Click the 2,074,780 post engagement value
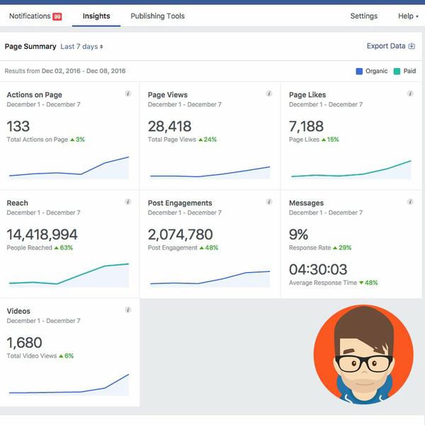Viewport: 425px width, 425px height. coord(180,234)
